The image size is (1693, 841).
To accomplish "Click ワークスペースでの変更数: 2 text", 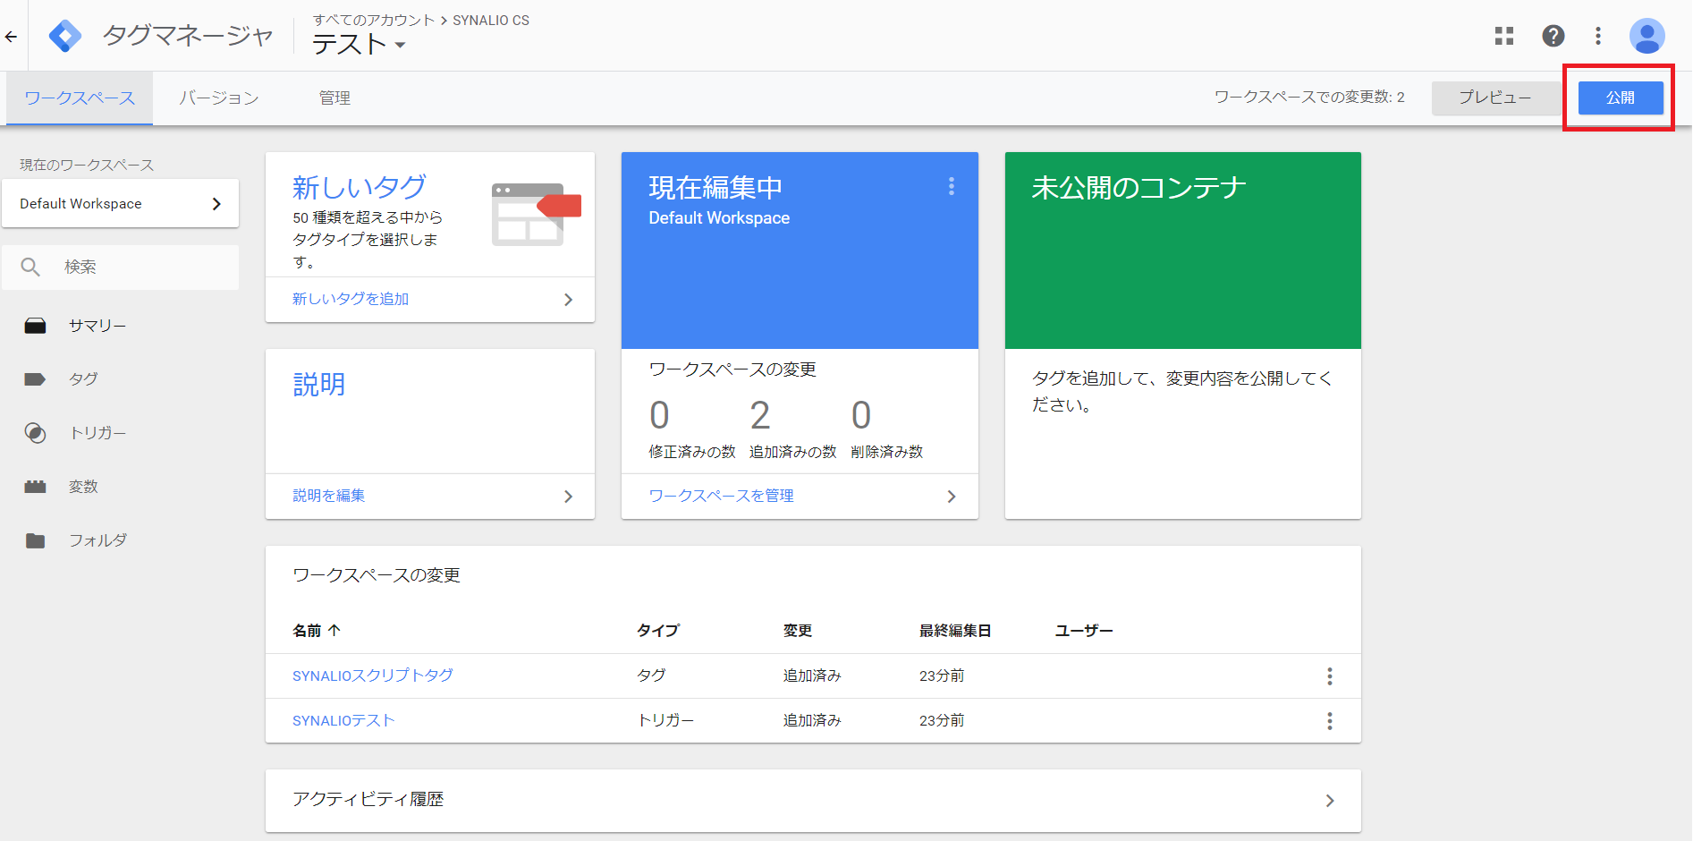I will pyautogui.click(x=1309, y=97).
